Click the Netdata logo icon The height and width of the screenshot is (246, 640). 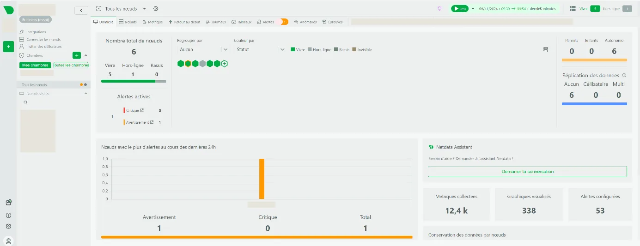pyautogui.click(x=8, y=10)
